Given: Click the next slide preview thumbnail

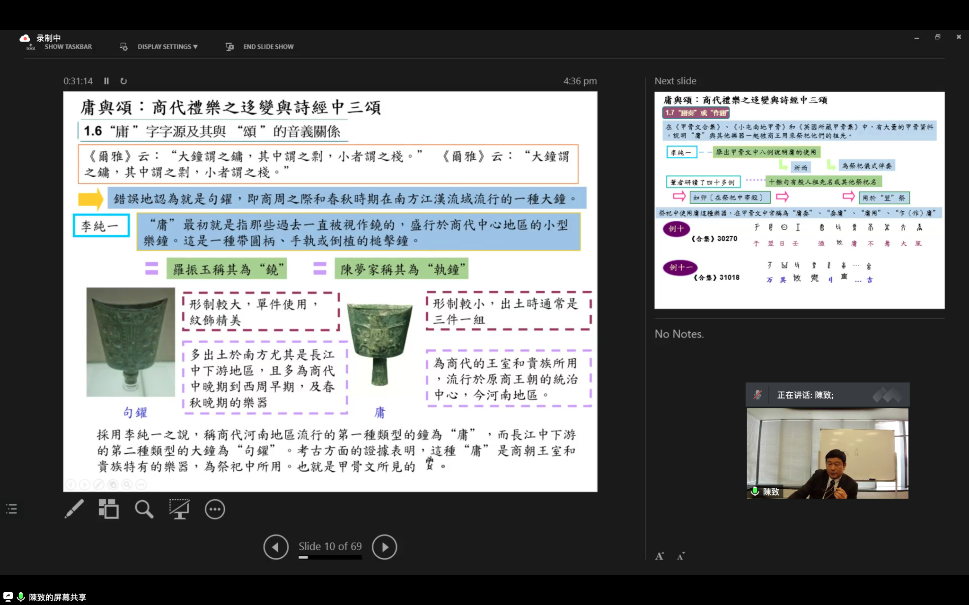Looking at the screenshot, I should click(799, 200).
